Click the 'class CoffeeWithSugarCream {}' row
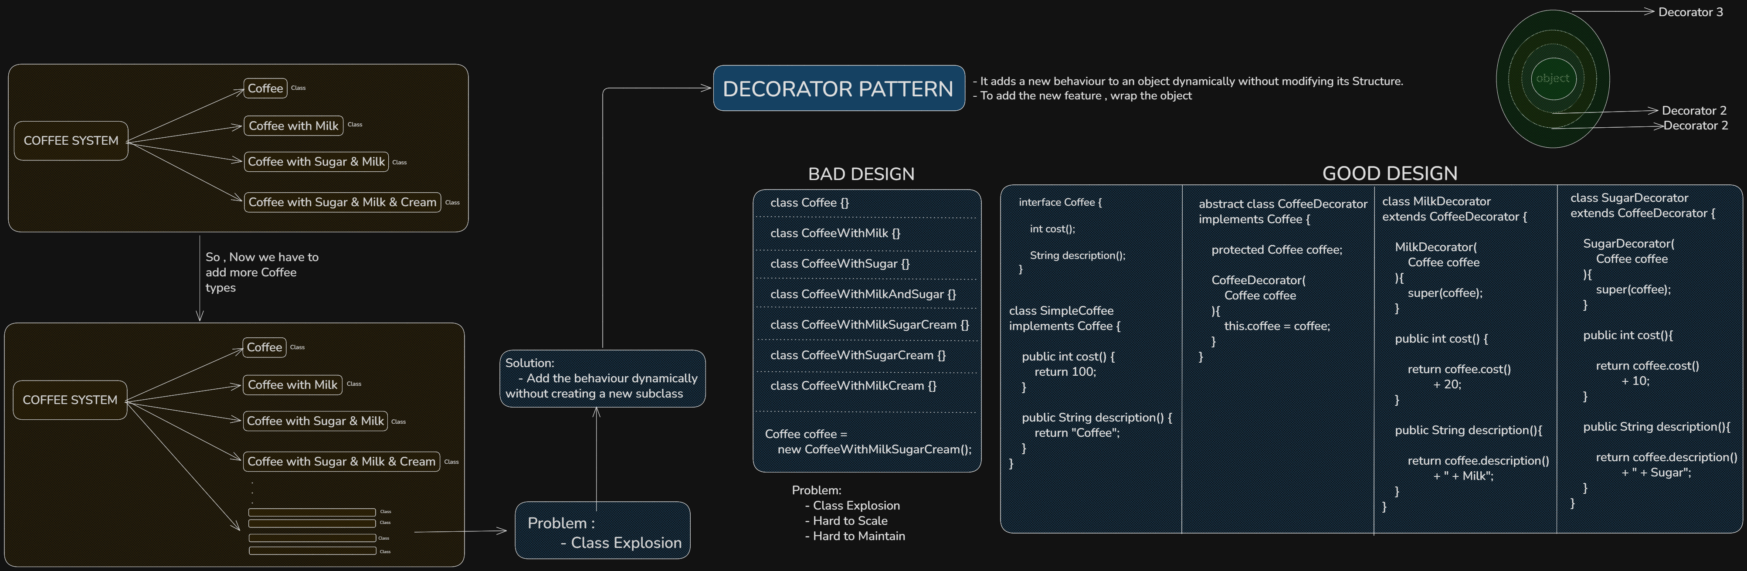Image resolution: width=1747 pixels, height=571 pixels. 858,355
